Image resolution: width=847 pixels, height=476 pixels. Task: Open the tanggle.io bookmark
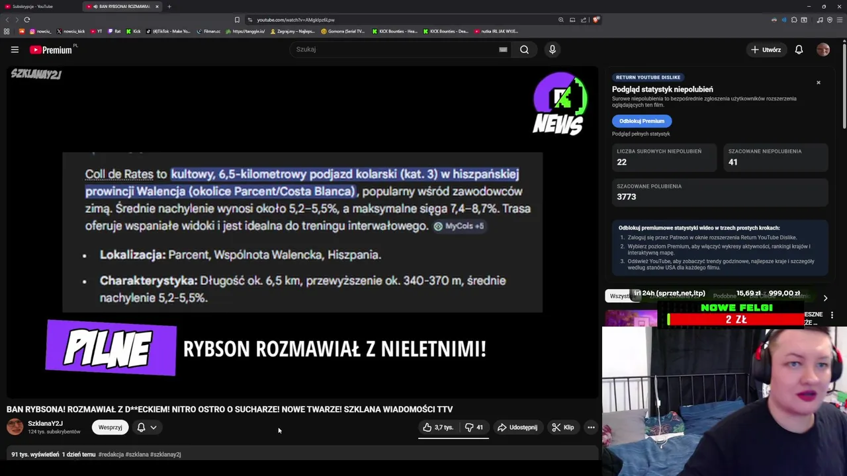coord(245,31)
